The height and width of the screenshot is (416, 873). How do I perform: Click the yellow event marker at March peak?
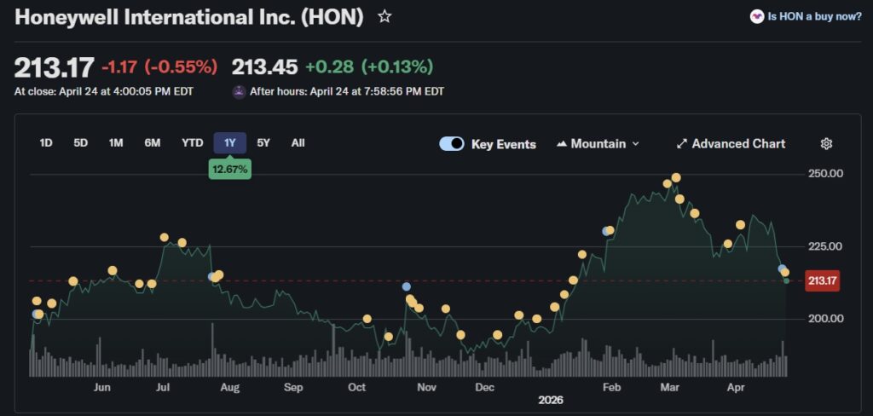pos(676,177)
